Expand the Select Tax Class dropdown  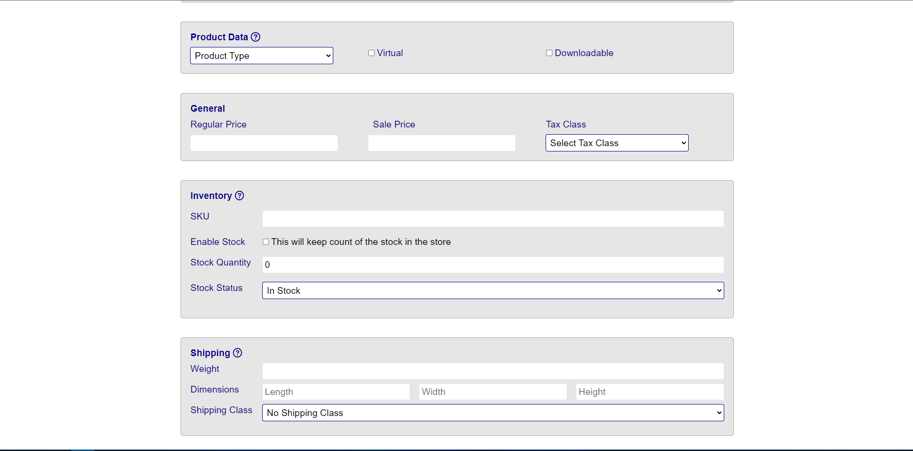pos(617,143)
